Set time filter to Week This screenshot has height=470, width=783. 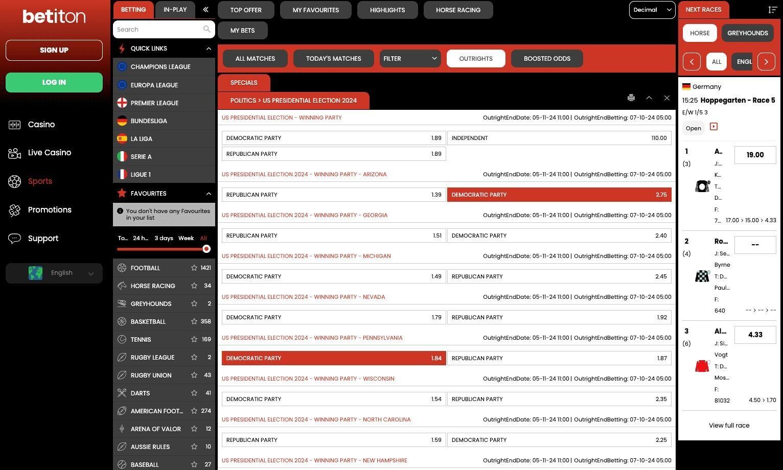(186, 238)
